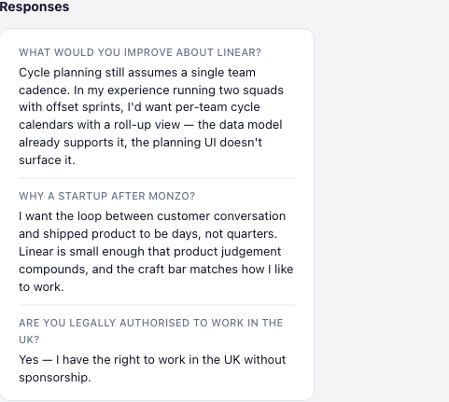Click the divider below the cycle planning answer
This screenshot has height=402, width=449.
(x=157, y=178)
